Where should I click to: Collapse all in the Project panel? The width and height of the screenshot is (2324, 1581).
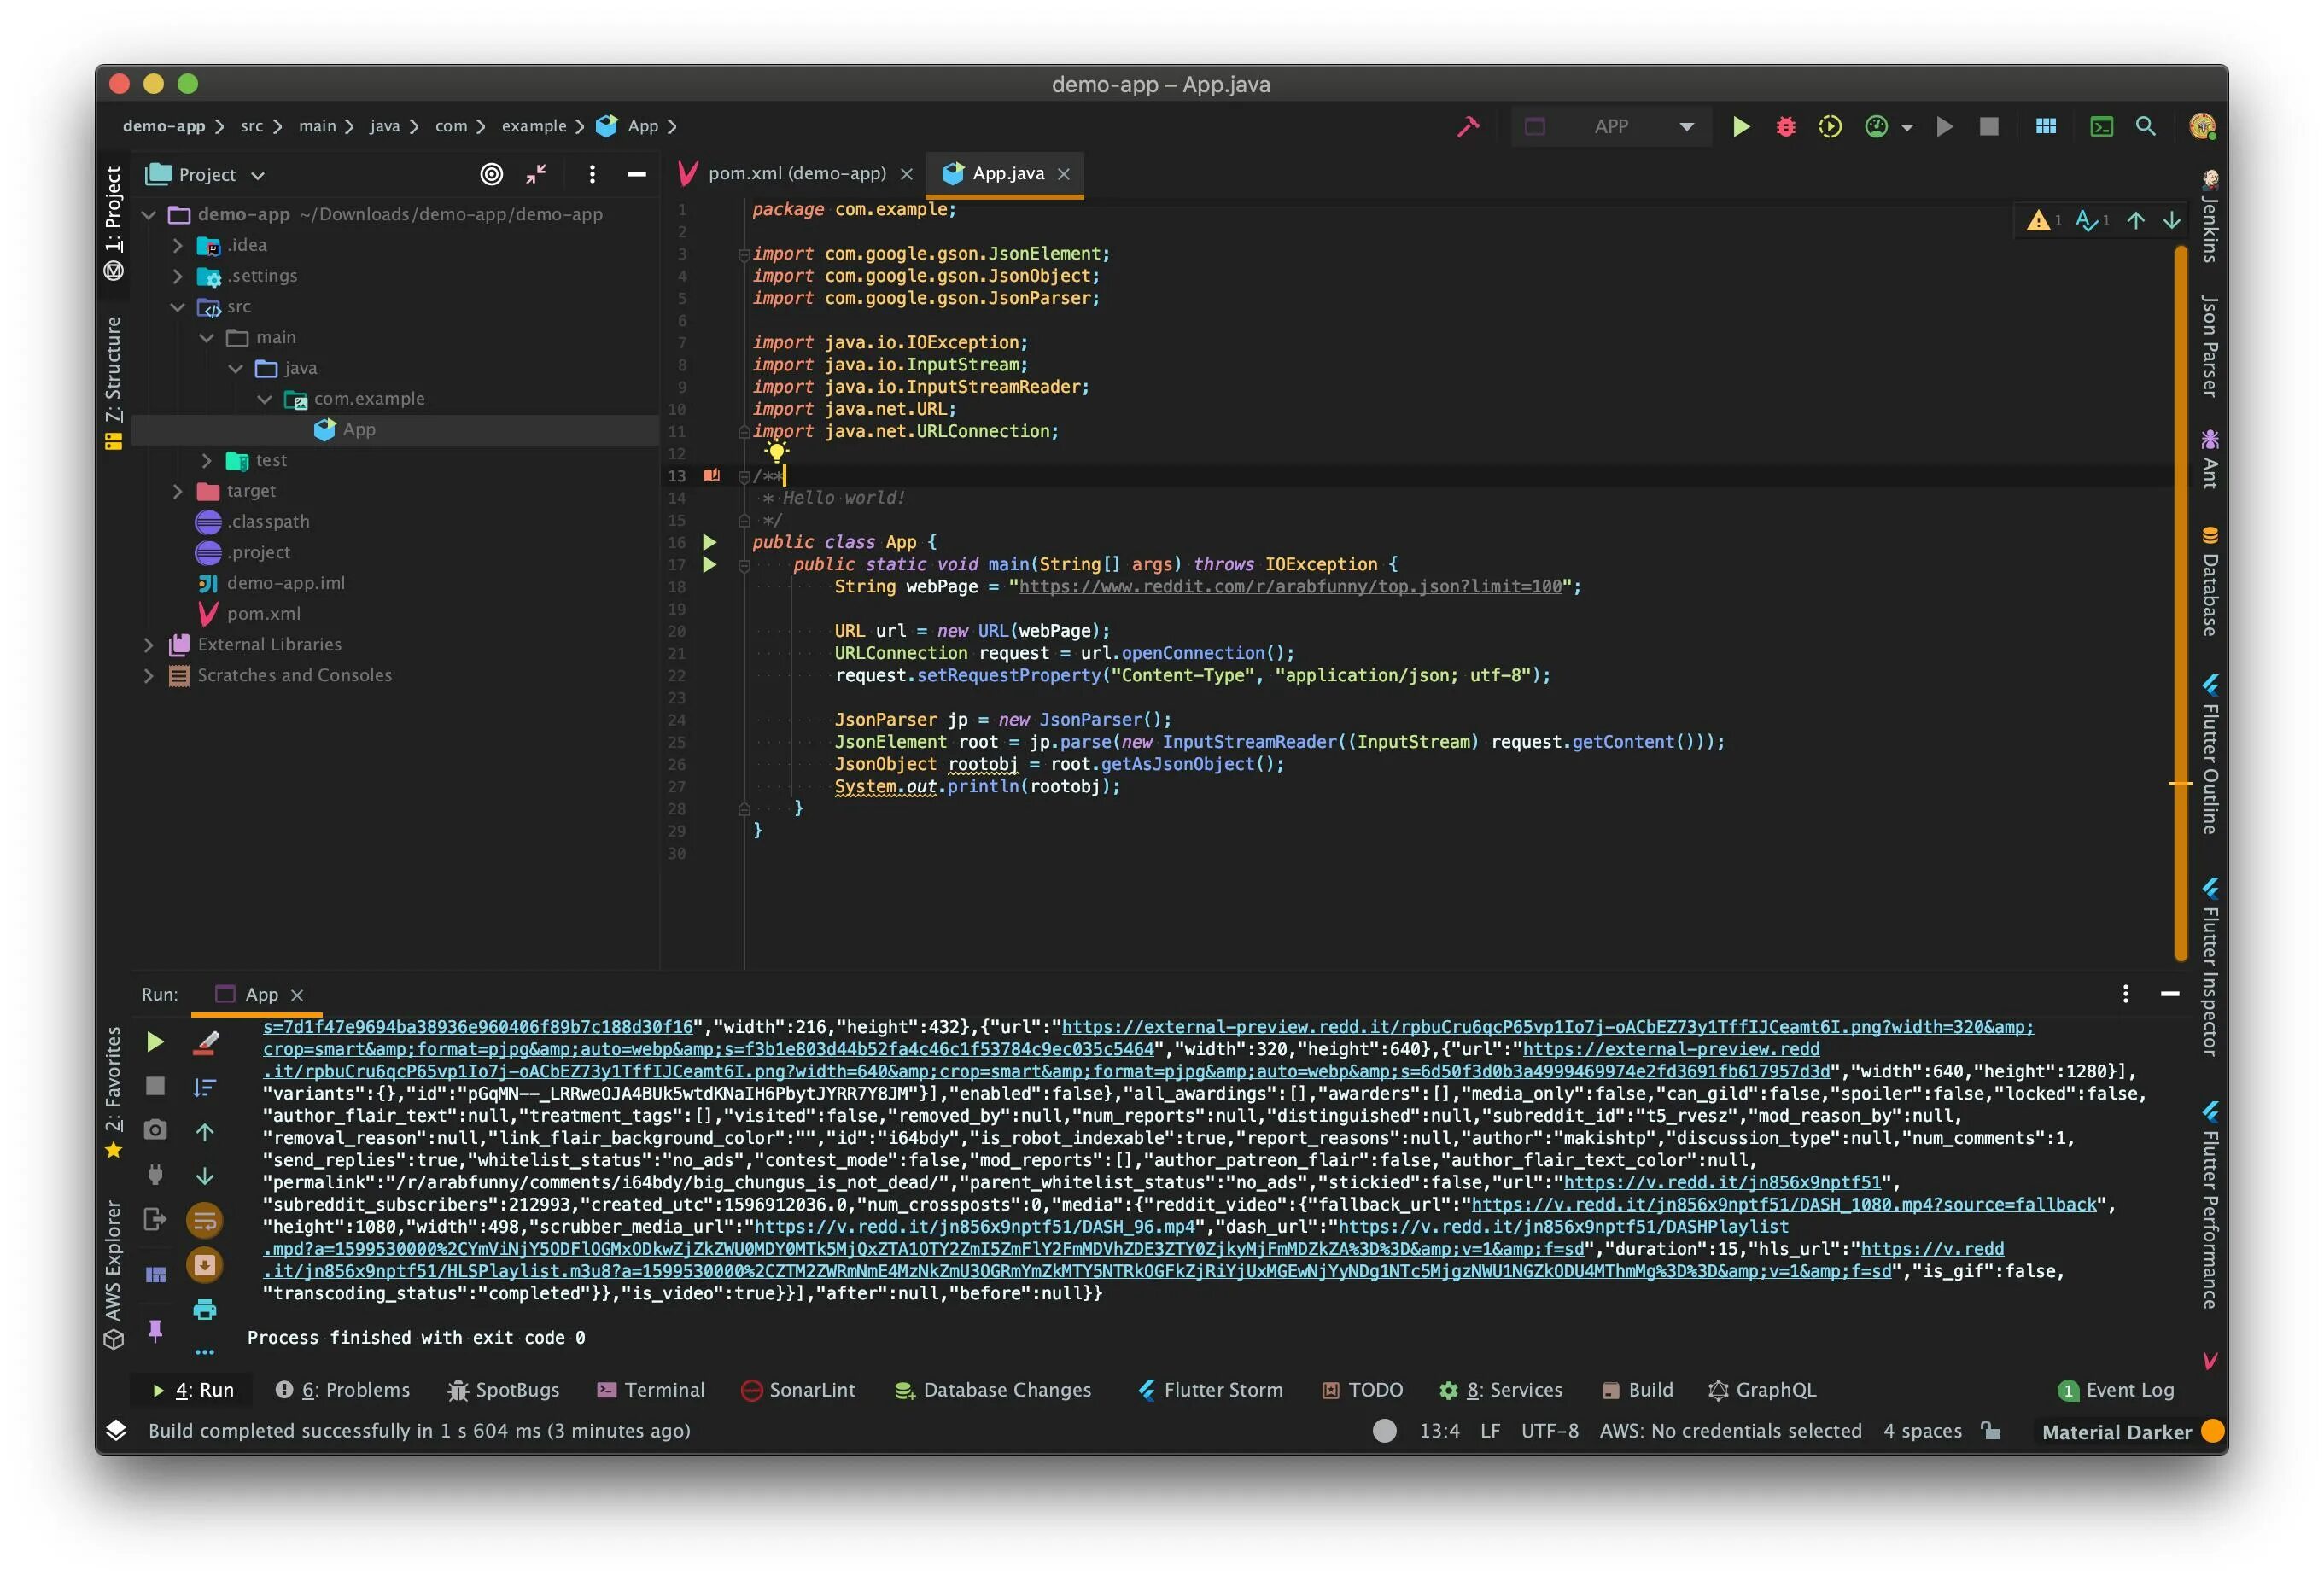(x=536, y=175)
